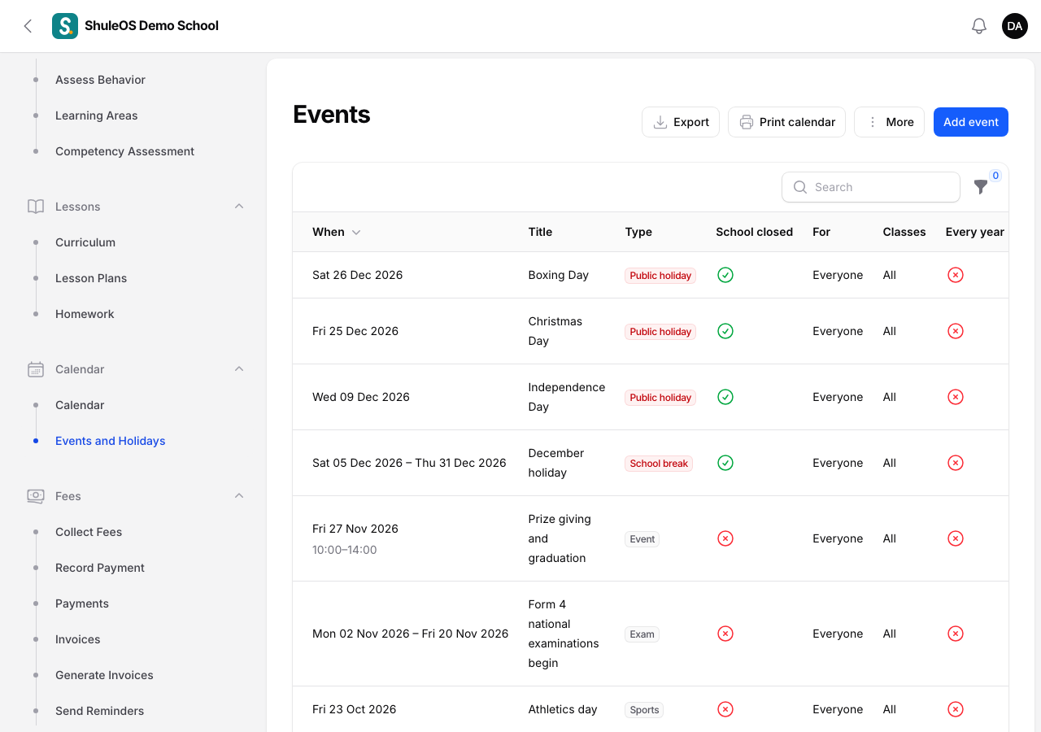The image size is (1041, 732).
Task: Click the Lessons book icon in sidebar
Action: pyautogui.click(x=36, y=207)
